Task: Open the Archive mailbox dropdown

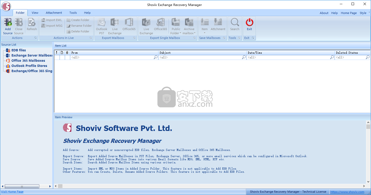Action: pyautogui.click(x=189, y=26)
